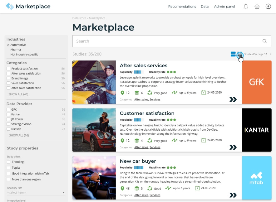Open Services link in New car buyer card
Screen dimensions: 276x202
pyautogui.click(x=155, y=195)
